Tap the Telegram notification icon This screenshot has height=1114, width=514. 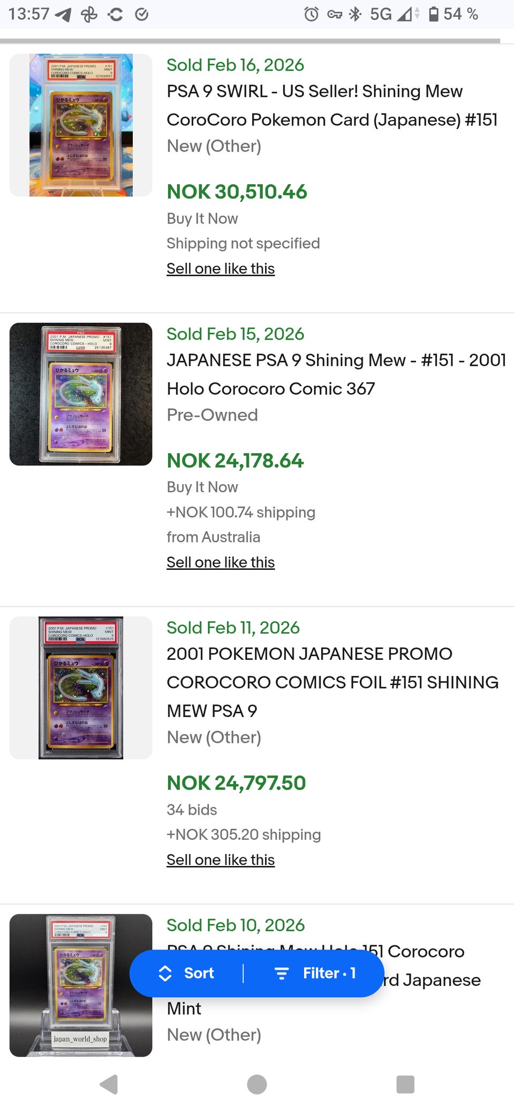click(63, 14)
